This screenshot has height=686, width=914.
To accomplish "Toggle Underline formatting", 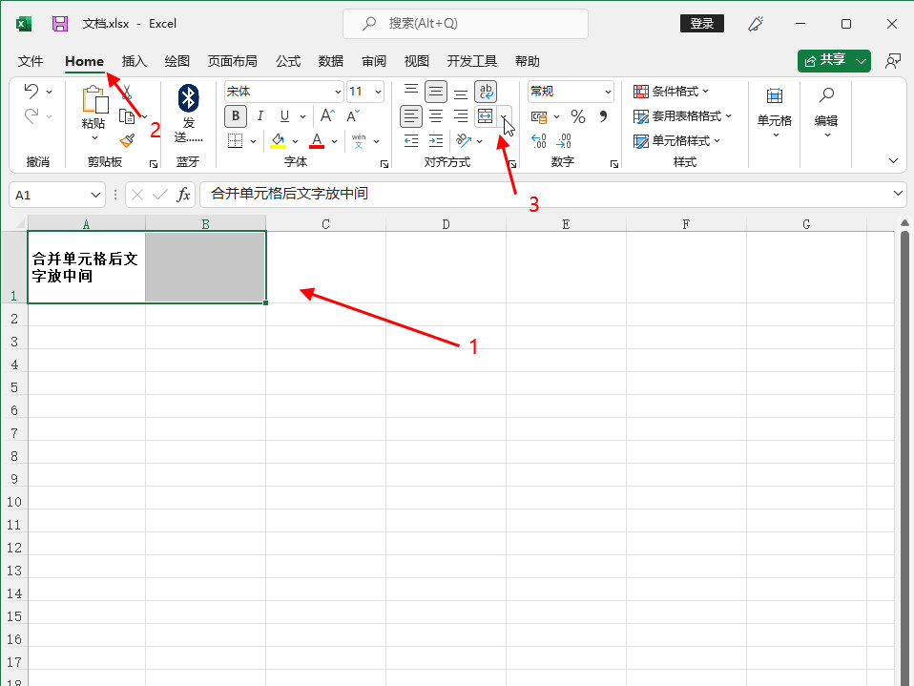I will pos(284,116).
